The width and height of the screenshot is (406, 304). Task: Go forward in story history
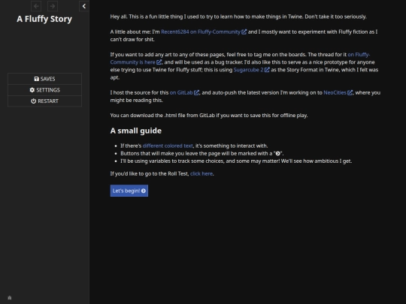tap(53, 6)
